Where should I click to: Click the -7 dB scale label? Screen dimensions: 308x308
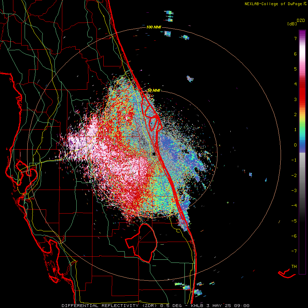coord(294,251)
